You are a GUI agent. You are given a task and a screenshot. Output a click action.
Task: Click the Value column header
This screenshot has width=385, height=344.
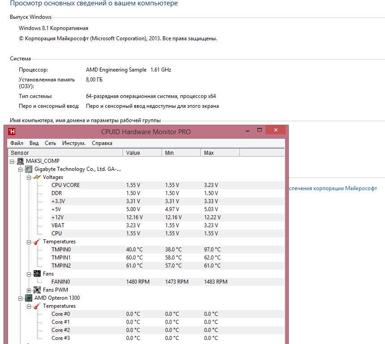tap(142, 153)
